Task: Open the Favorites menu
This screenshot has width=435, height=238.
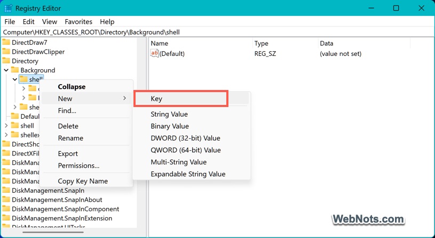Action: (x=78, y=22)
